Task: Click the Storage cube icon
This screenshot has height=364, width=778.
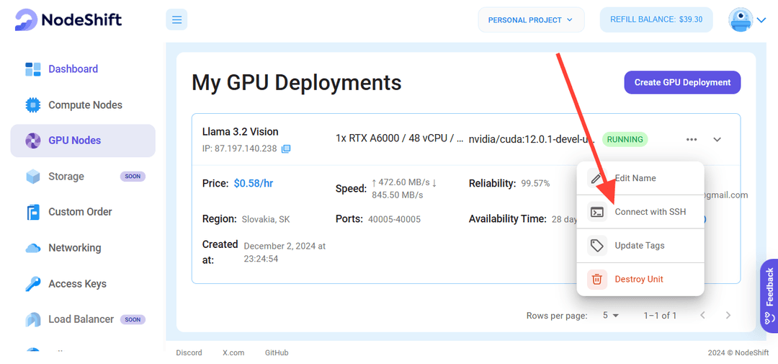Action: (x=32, y=177)
